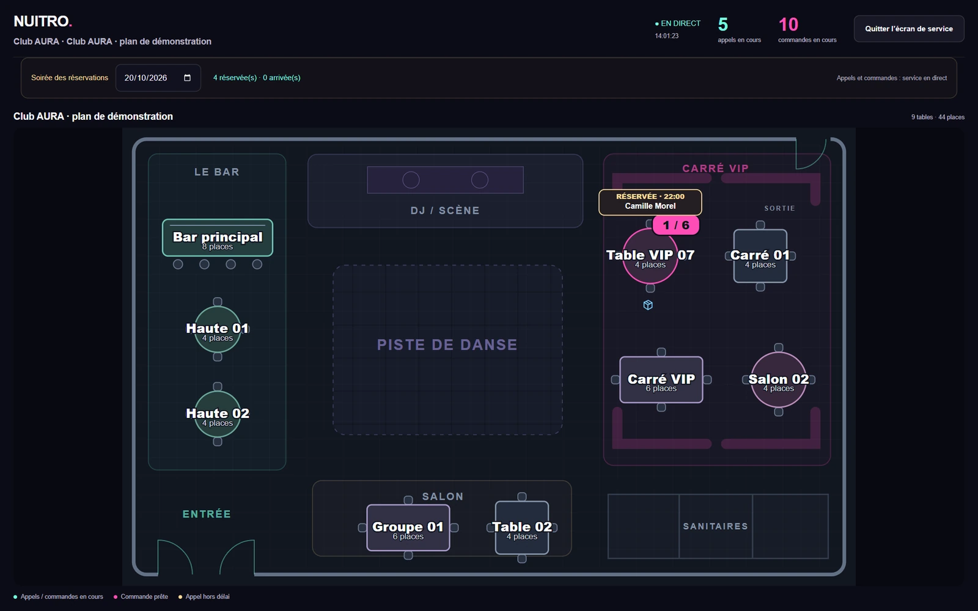This screenshot has height=611, width=978.
Task: Click the LE BAR zone title
Action: tap(217, 172)
